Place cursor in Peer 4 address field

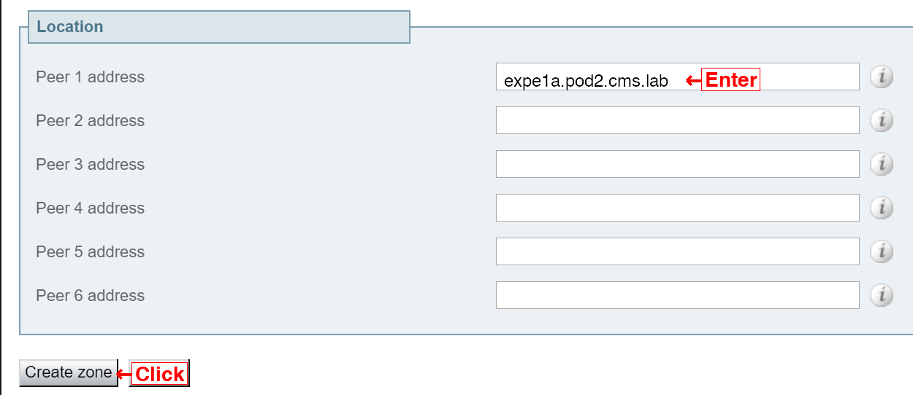678,208
